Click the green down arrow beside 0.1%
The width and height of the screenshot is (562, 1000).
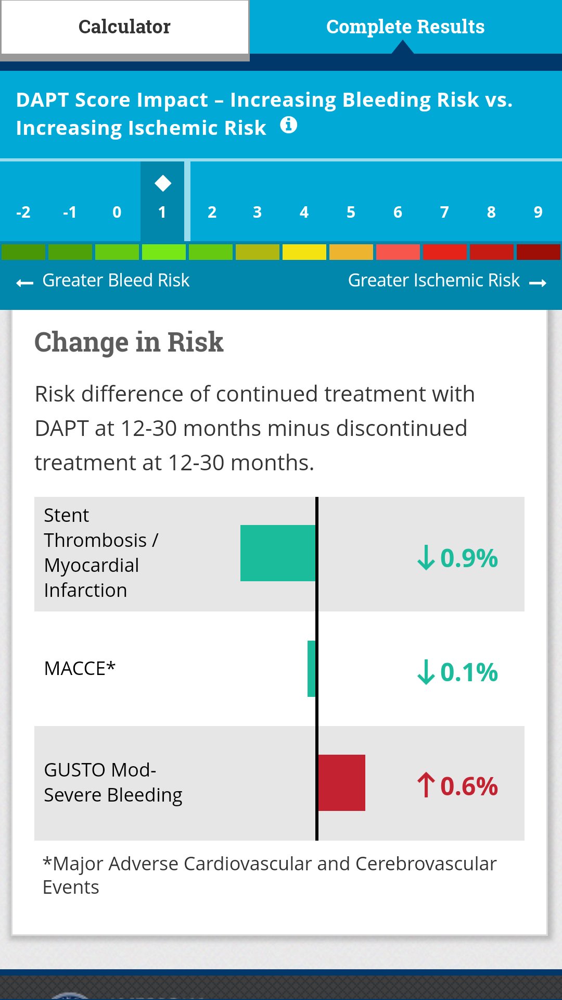coord(426,672)
